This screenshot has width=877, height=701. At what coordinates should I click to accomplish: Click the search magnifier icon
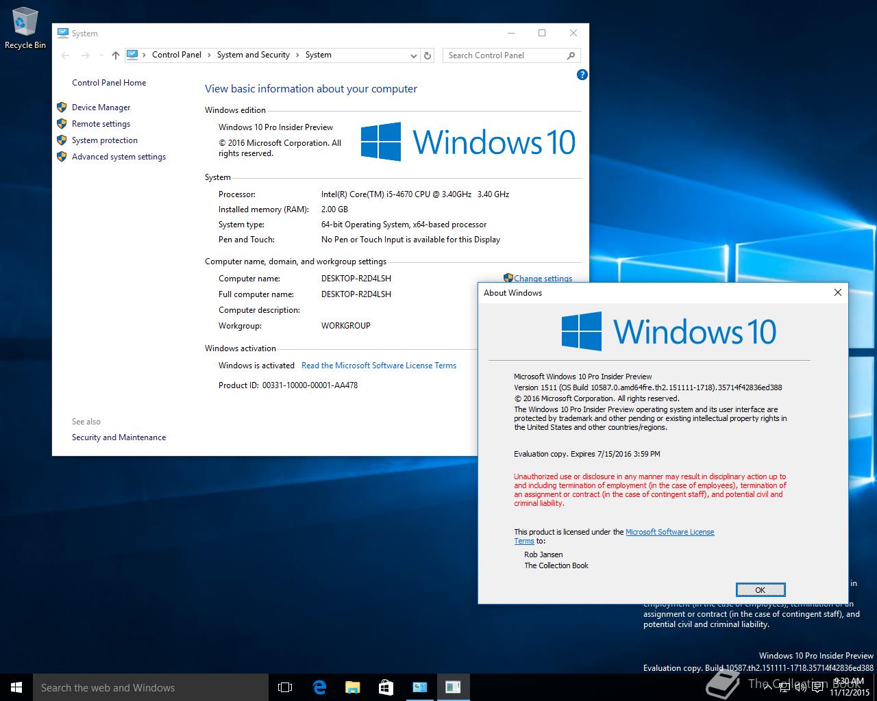click(x=571, y=55)
